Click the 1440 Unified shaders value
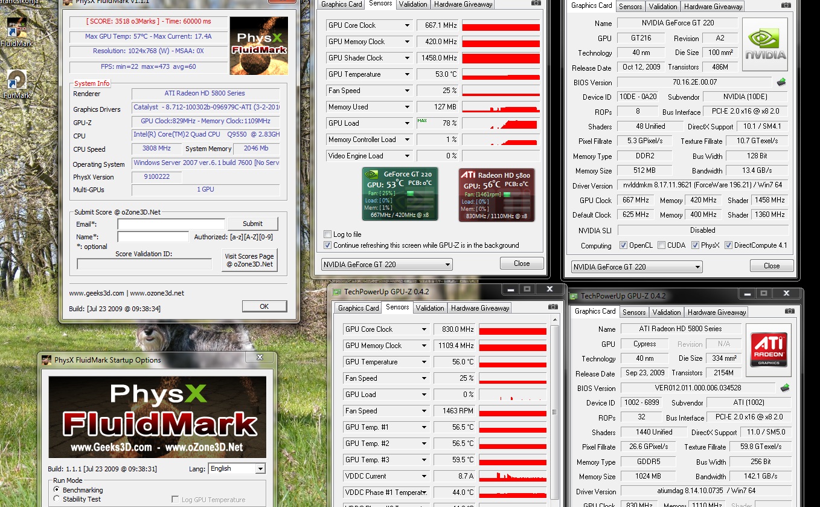Viewport: 820px width, 507px height. coord(654,432)
